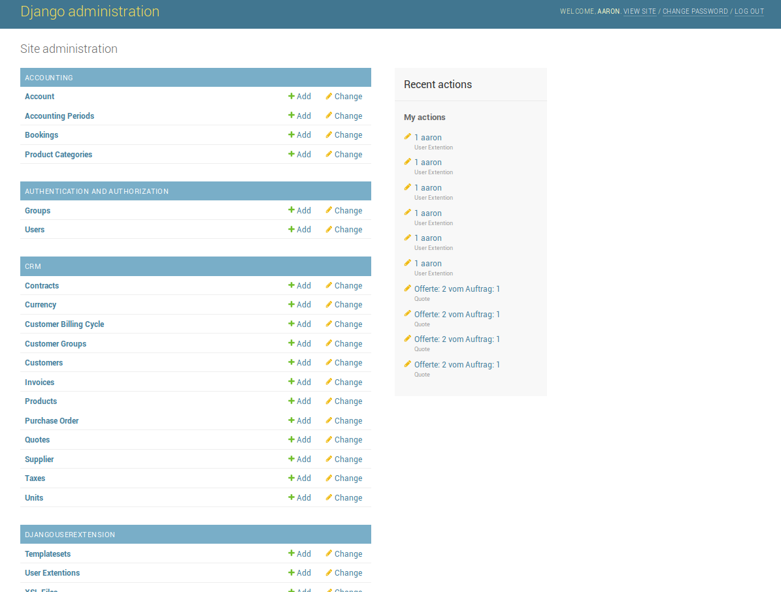Click the pencil icon for User Extentions

pos(329,572)
